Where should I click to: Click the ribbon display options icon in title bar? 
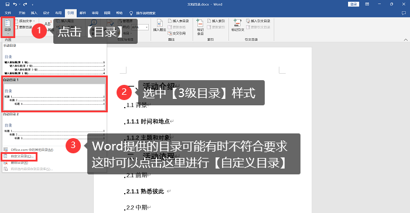point(367,4)
